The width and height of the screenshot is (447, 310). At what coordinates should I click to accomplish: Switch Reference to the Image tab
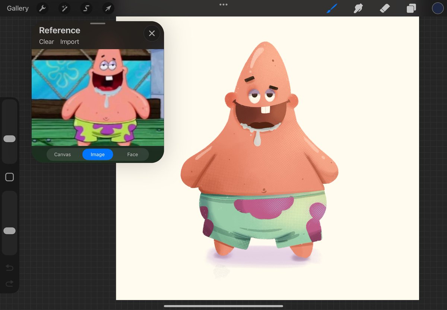pyautogui.click(x=98, y=154)
